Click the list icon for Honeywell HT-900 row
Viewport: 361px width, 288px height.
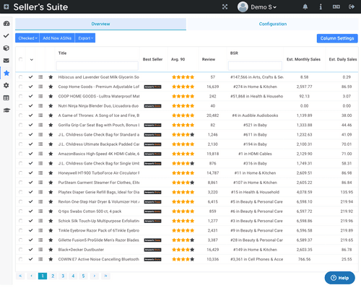coord(40,173)
